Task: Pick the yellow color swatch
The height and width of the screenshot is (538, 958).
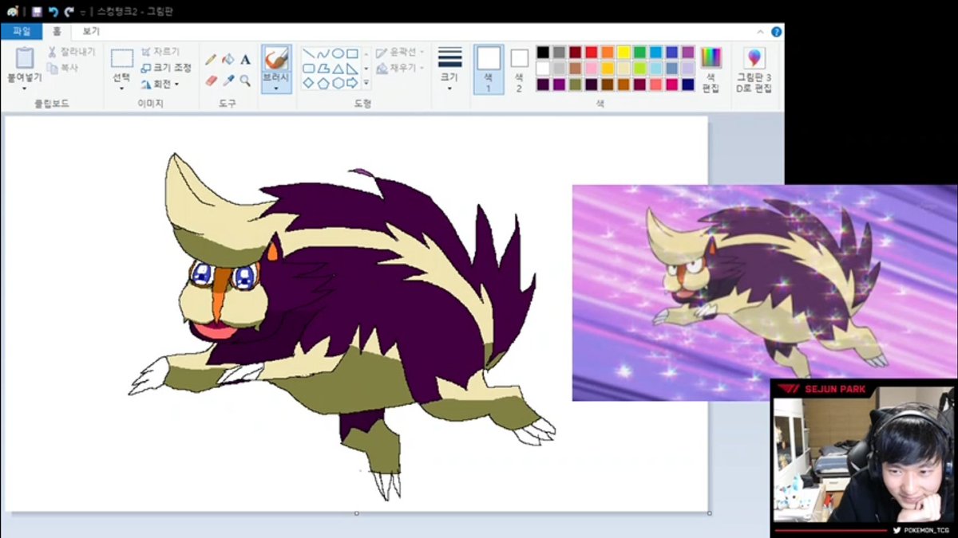Action: [623, 52]
